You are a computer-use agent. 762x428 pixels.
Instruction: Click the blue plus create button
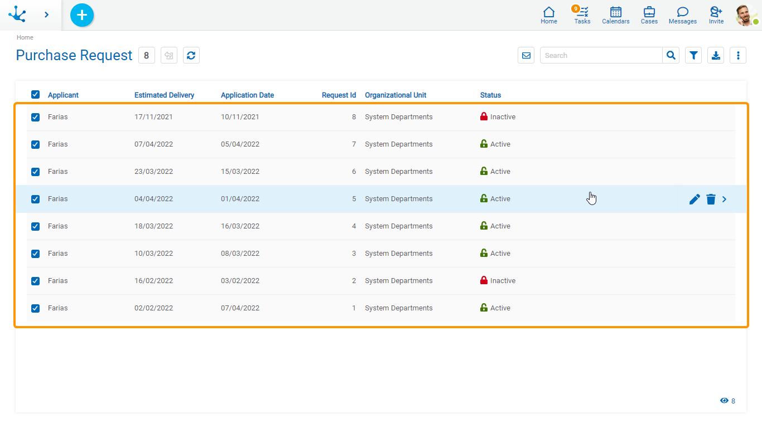(x=82, y=15)
